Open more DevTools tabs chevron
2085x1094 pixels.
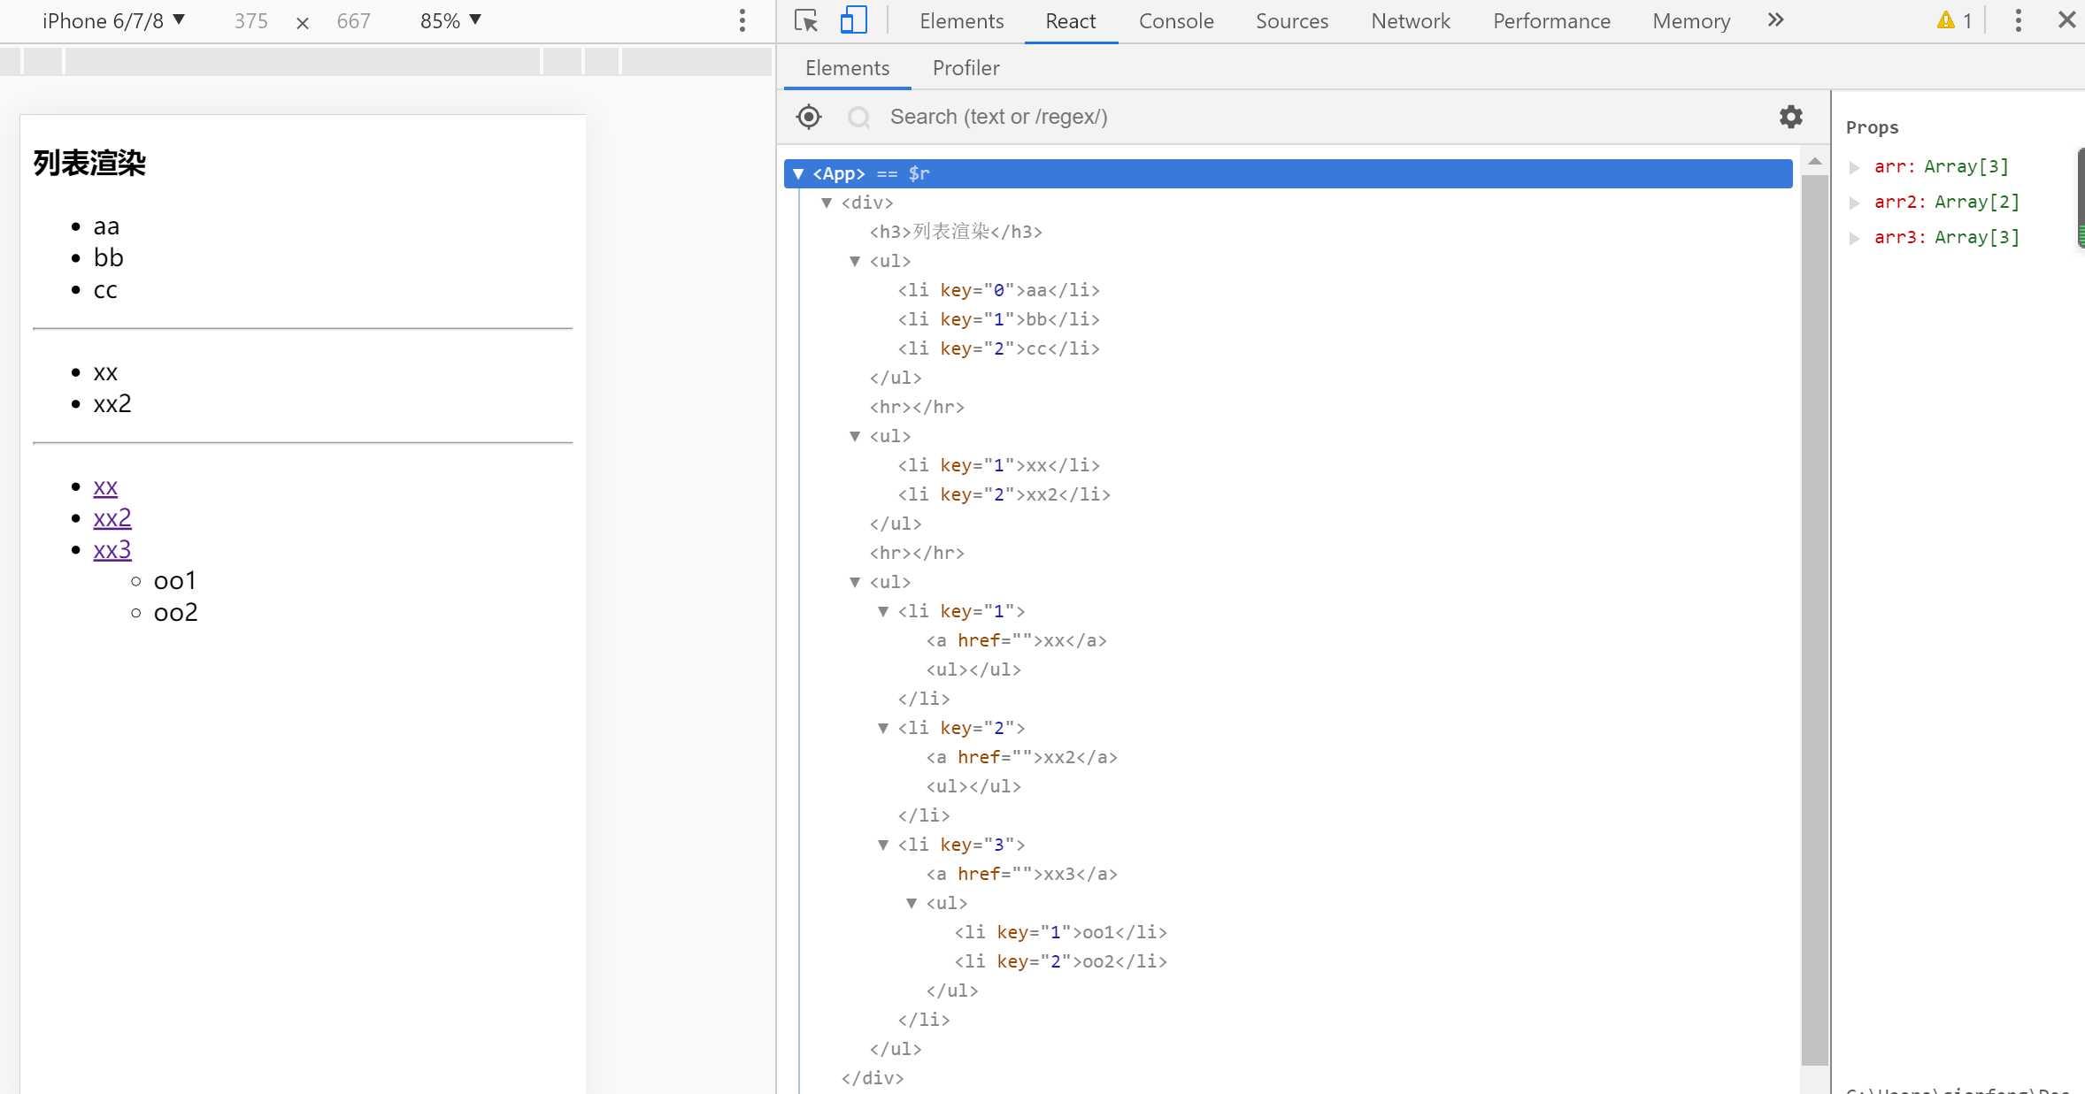1775,20
